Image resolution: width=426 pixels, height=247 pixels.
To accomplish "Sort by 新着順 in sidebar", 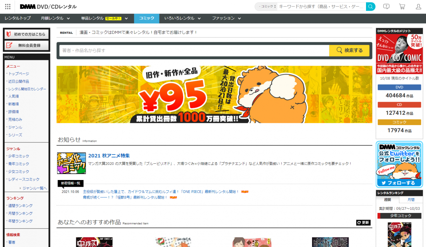I will click(x=13, y=104).
